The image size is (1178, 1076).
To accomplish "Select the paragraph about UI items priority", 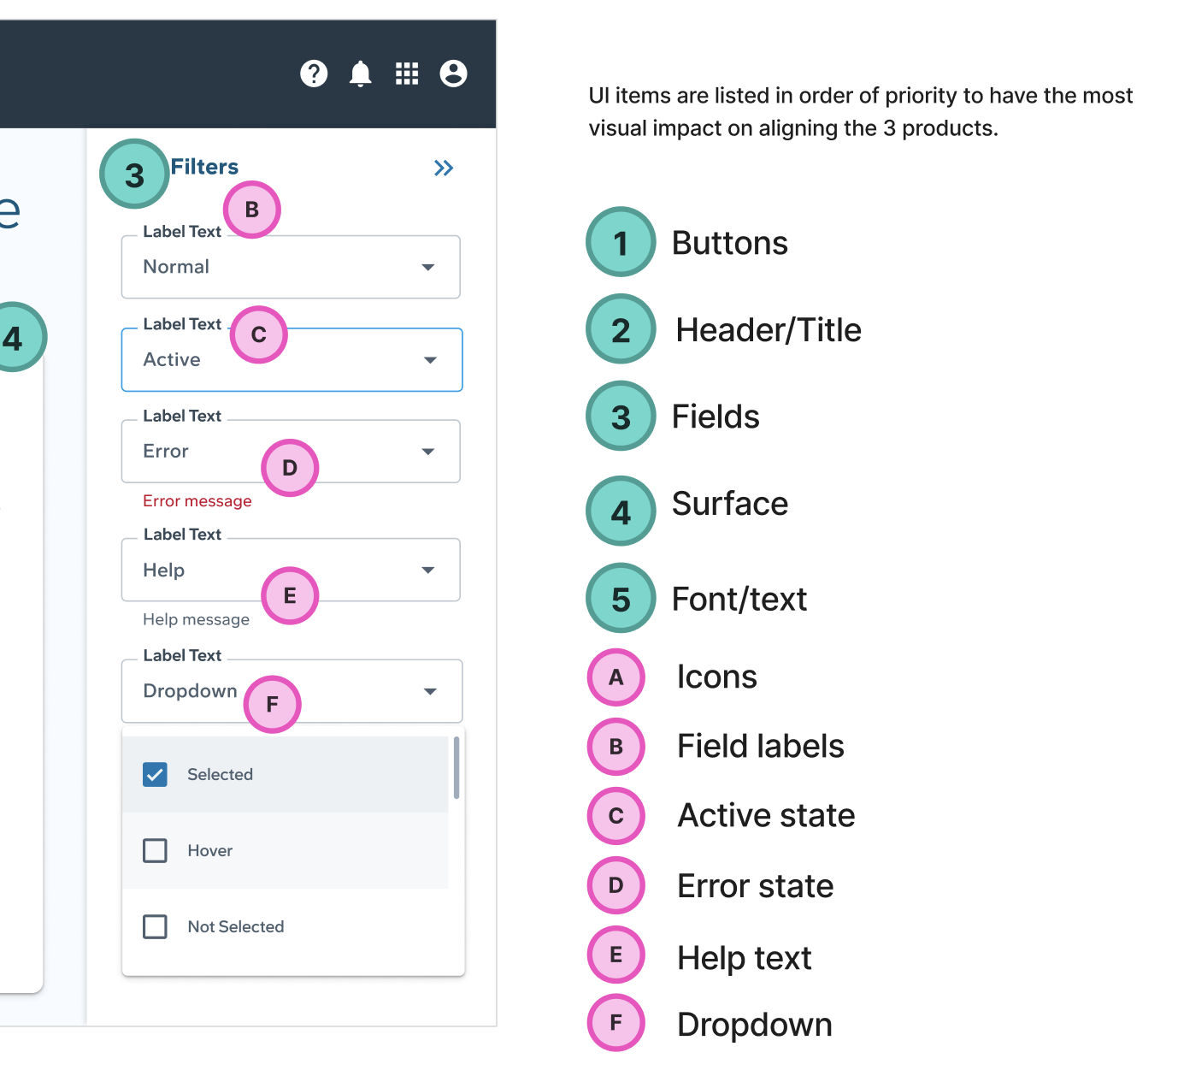I will coord(861,112).
